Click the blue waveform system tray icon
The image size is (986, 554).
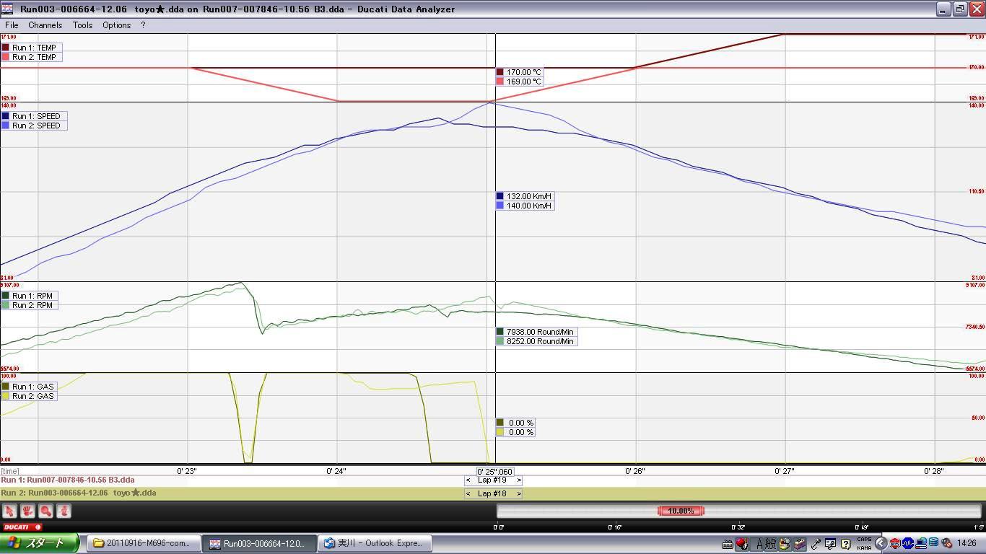coord(908,543)
